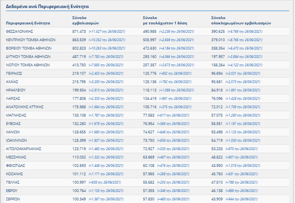Click the ΚΕΝΤΡΙΚΟΥ ΤΟΜΕΑ ΑΘΗΝΩΝ row label
This screenshot has width=295, height=203.
click(x=31, y=40)
